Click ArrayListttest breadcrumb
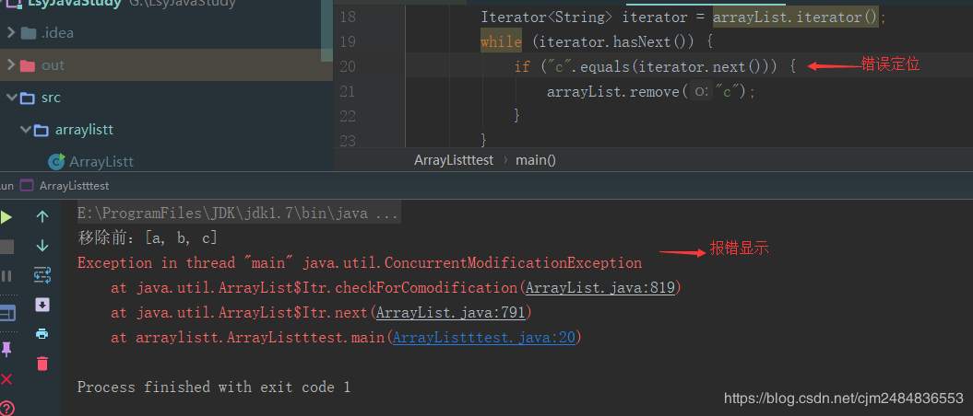 [454, 160]
